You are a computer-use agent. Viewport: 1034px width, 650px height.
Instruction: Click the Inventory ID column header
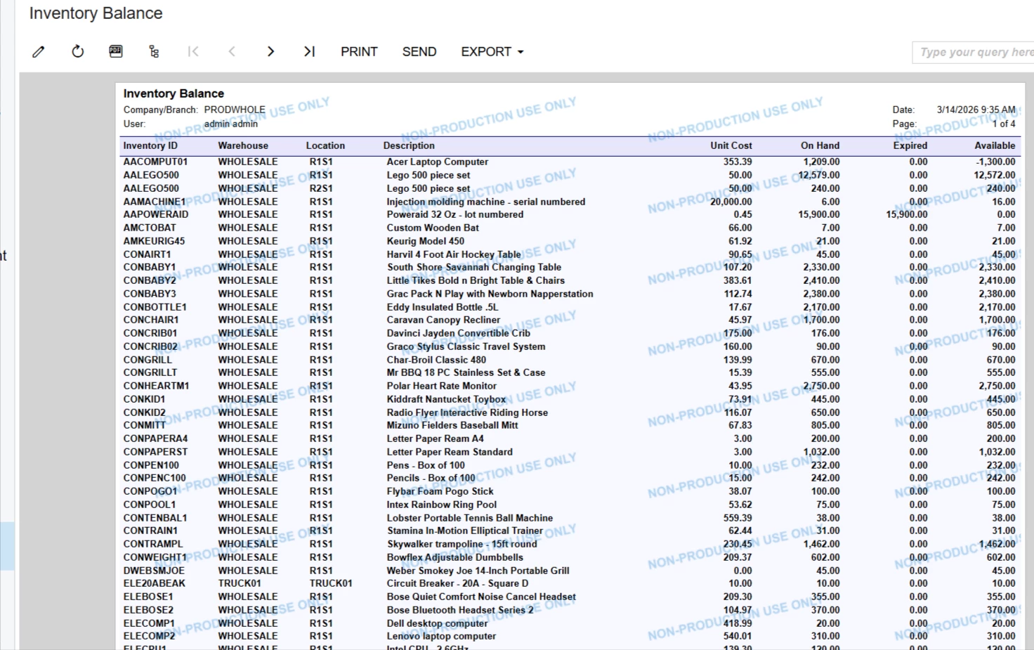(150, 145)
